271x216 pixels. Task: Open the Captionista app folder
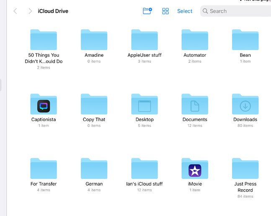tap(44, 104)
